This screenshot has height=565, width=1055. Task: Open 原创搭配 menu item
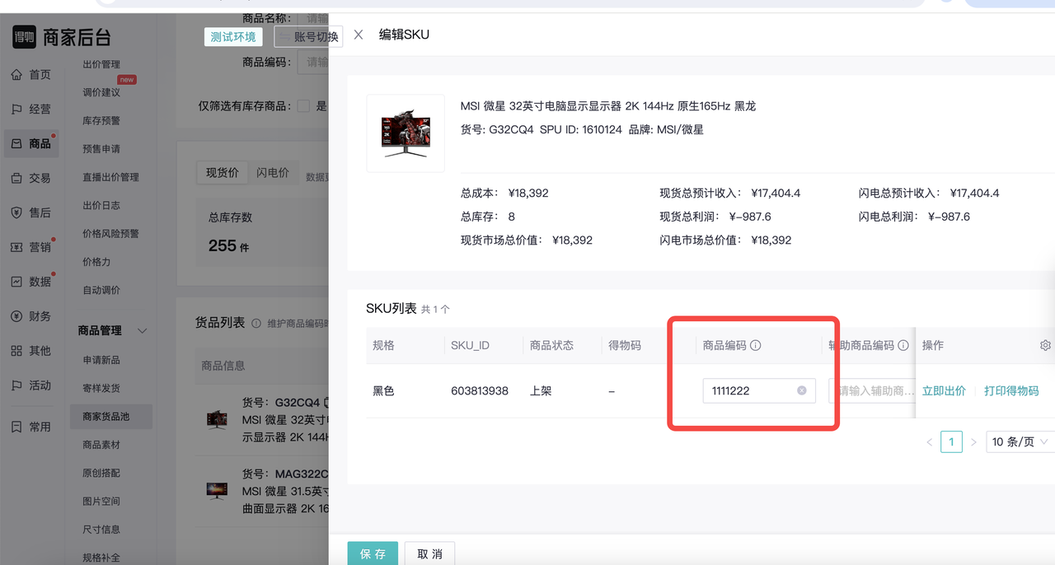tap(101, 474)
